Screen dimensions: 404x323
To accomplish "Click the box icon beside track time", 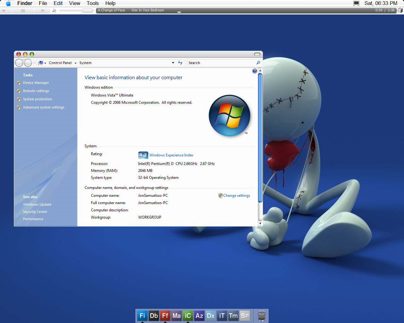I will click(x=400, y=10).
